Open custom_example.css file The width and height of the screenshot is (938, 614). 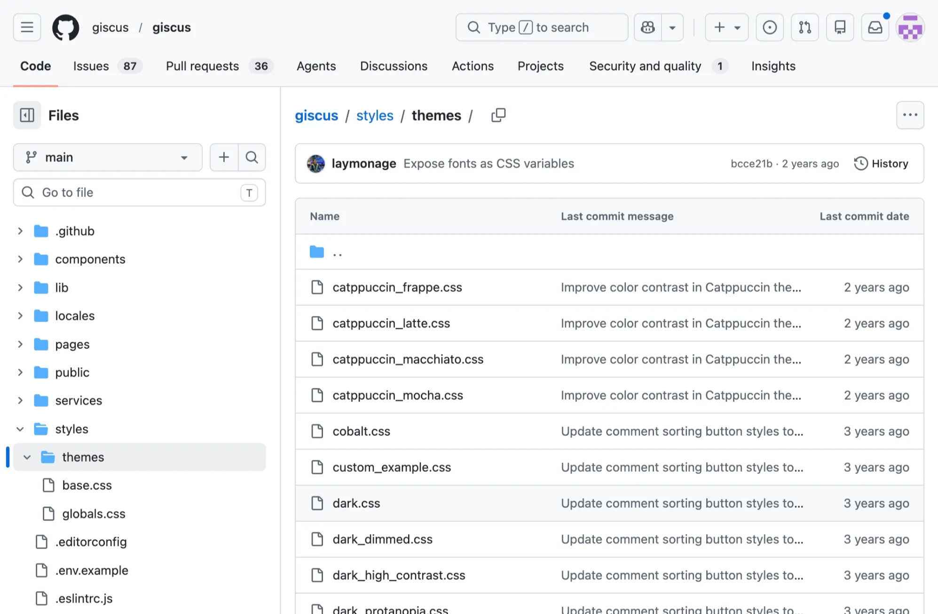coord(392,467)
